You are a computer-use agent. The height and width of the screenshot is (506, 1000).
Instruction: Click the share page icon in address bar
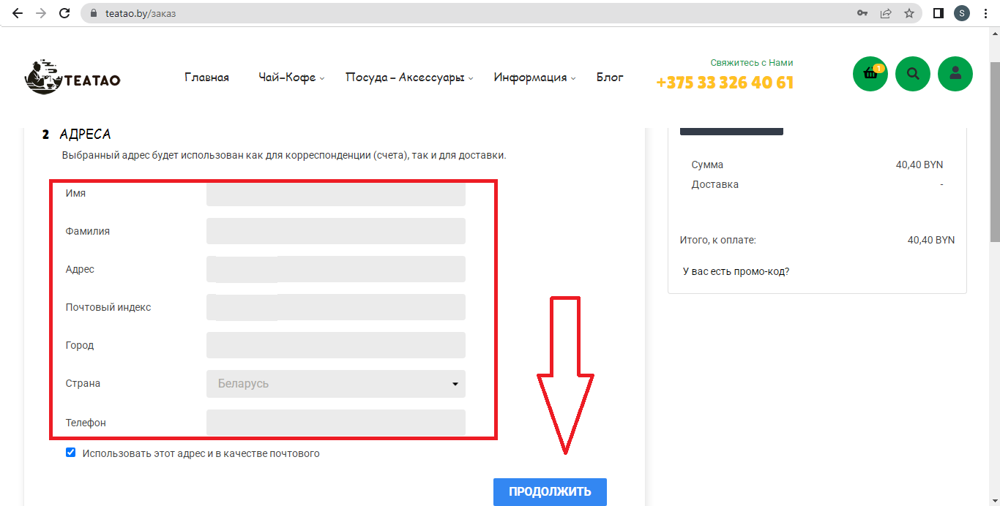click(x=886, y=13)
